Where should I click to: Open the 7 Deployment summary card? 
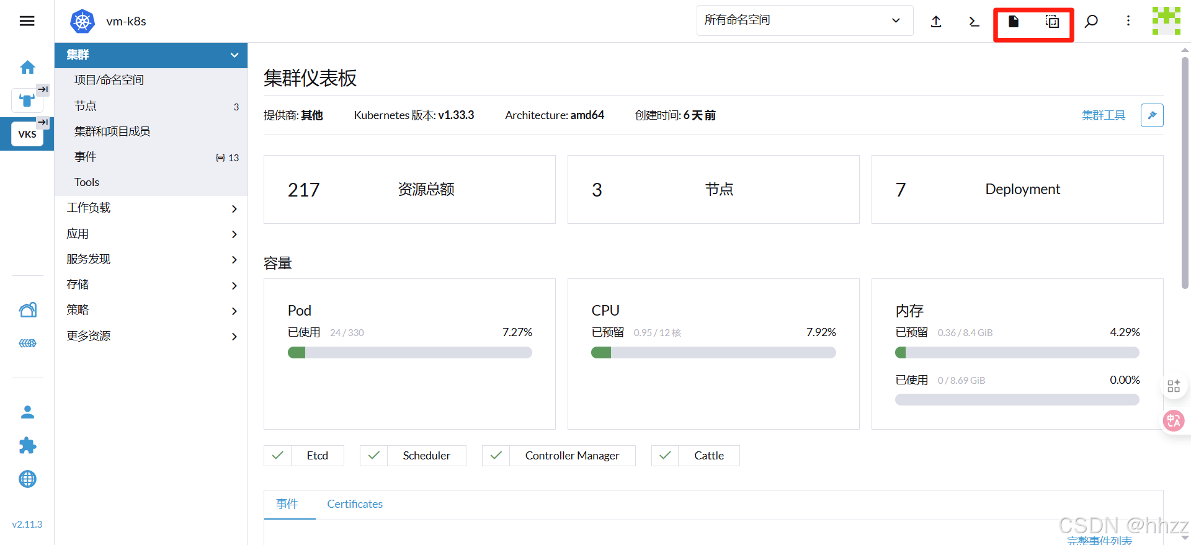click(x=1017, y=189)
